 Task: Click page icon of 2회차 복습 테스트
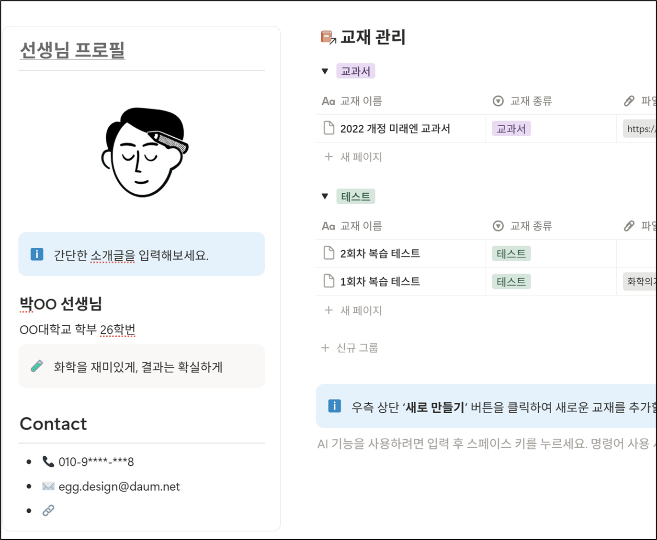(x=329, y=253)
